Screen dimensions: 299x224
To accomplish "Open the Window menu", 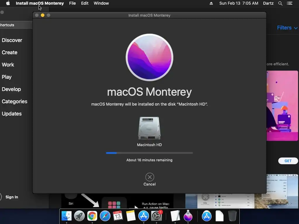I will pyautogui.click(x=101, y=3).
